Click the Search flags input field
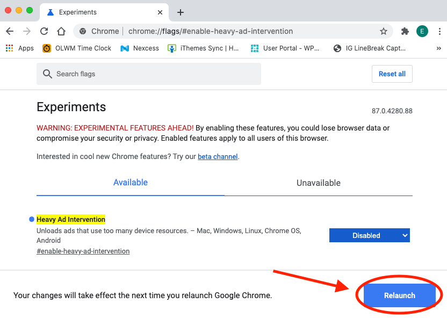This screenshot has height=318, width=447. tap(148, 74)
